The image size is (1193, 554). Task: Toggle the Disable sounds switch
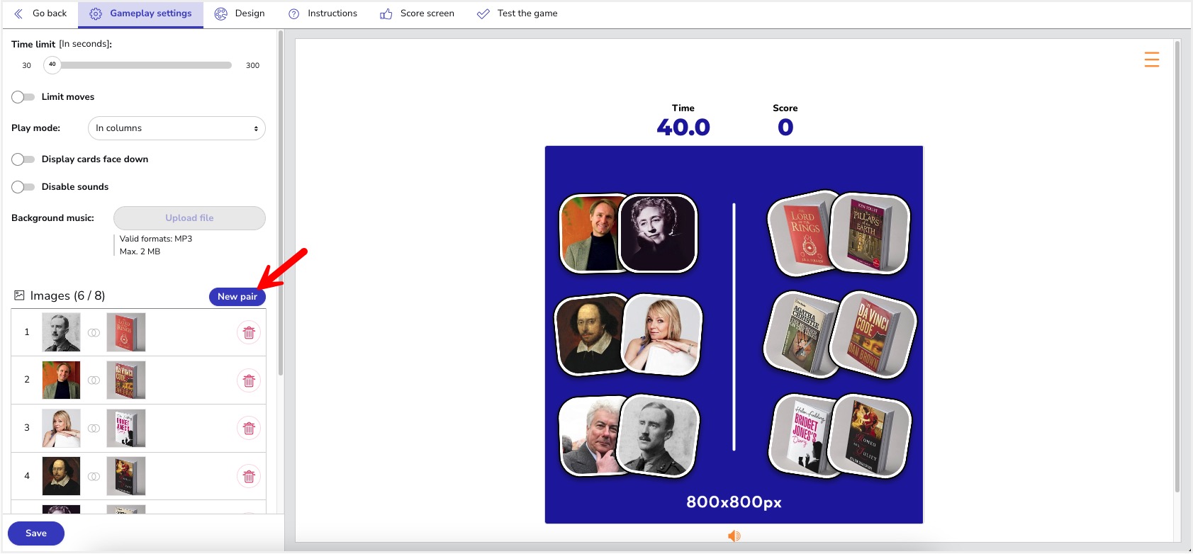(23, 187)
